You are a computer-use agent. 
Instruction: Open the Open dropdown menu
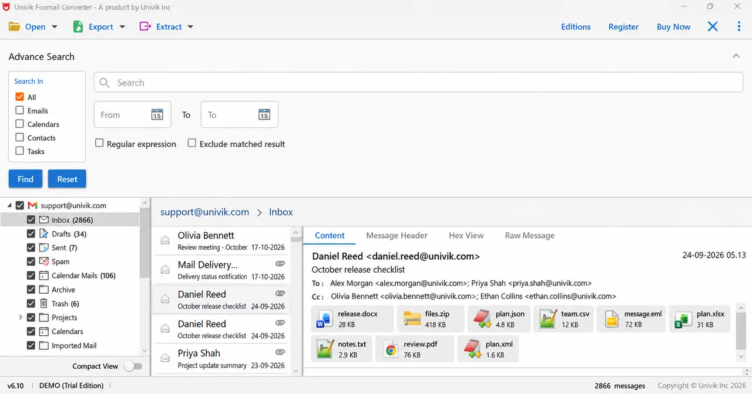[x=55, y=27]
